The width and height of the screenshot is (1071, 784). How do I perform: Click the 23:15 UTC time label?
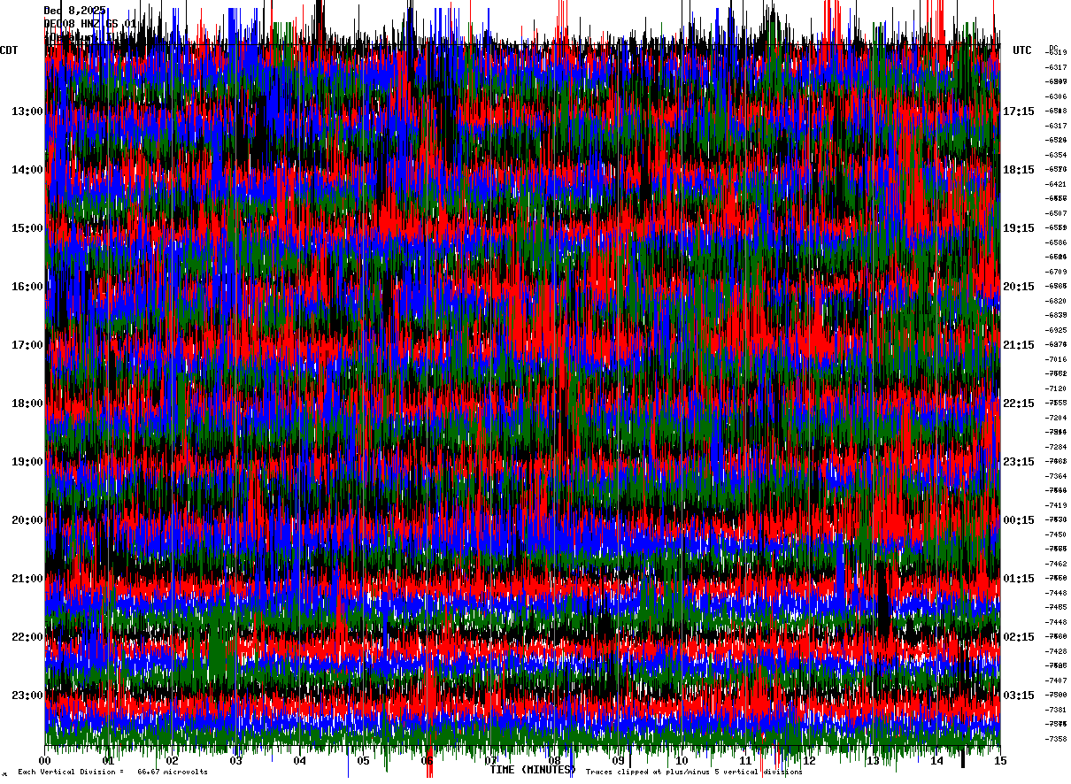tap(1019, 462)
